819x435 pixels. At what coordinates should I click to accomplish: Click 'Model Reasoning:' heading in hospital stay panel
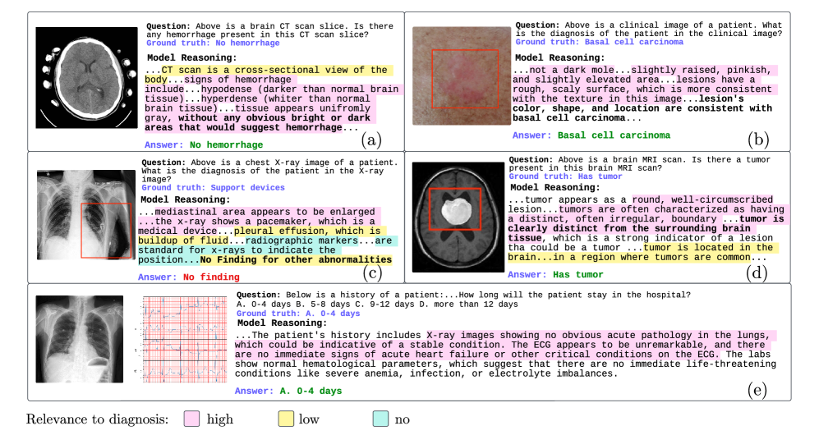point(282,323)
